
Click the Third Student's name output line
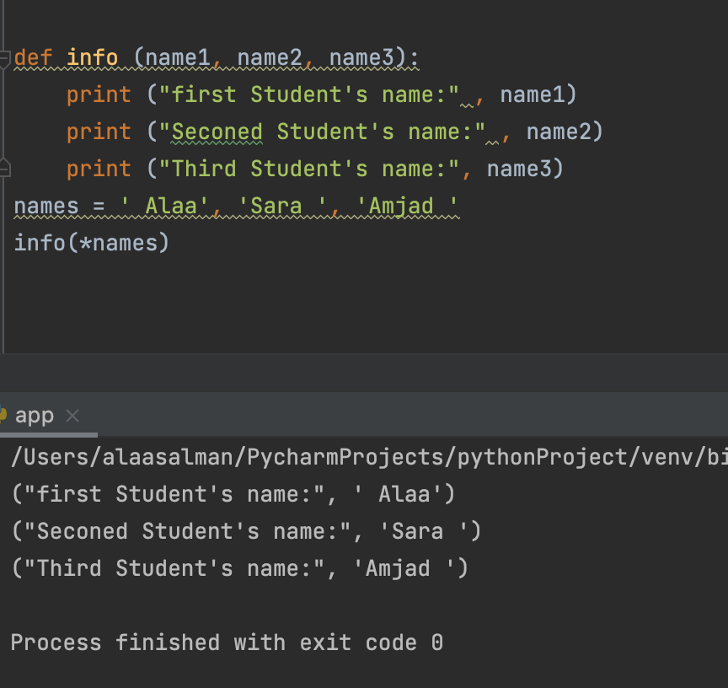pyautogui.click(x=239, y=568)
